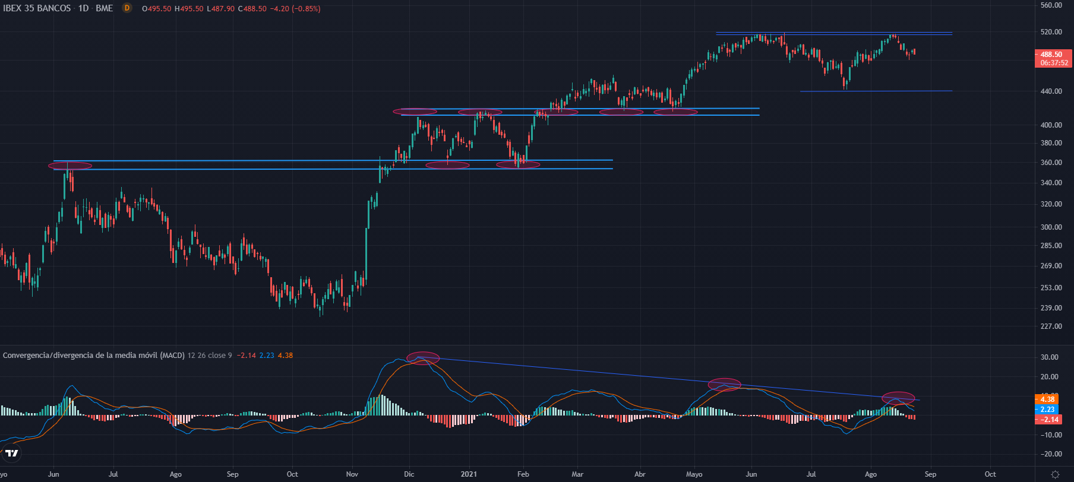Open the MACD indicator legend title
The width and height of the screenshot is (1074, 482).
pos(94,356)
